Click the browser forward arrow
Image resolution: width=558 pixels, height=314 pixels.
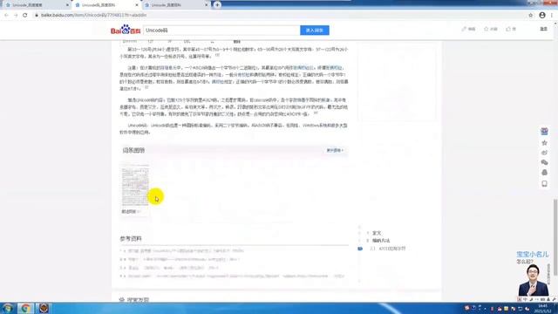[16, 16]
